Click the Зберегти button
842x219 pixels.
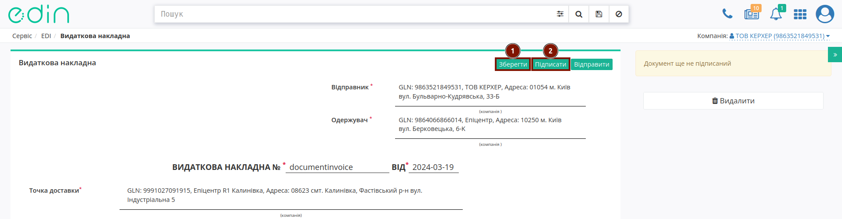coord(513,64)
